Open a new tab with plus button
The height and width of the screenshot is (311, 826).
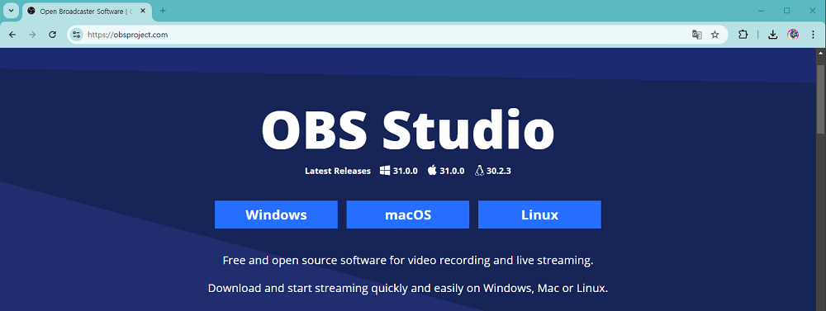pos(163,11)
